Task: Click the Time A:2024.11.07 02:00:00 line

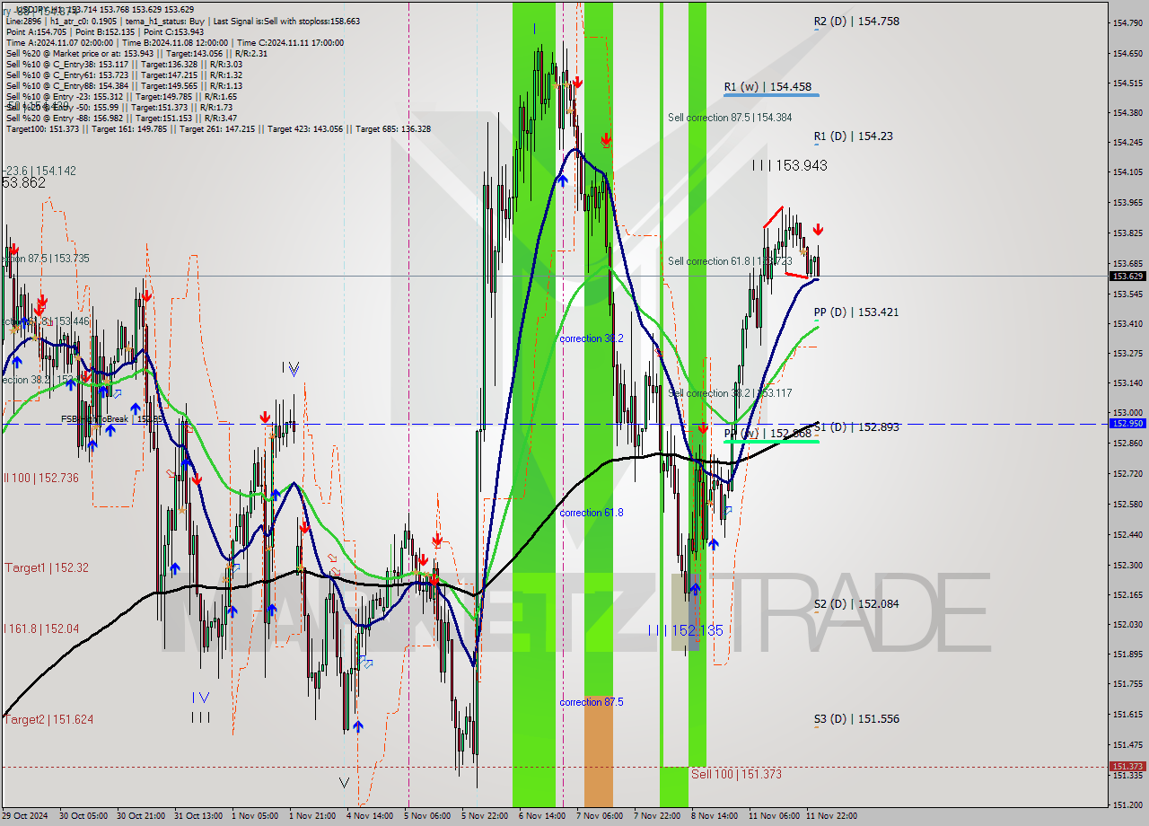Action: tap(174, 42)
